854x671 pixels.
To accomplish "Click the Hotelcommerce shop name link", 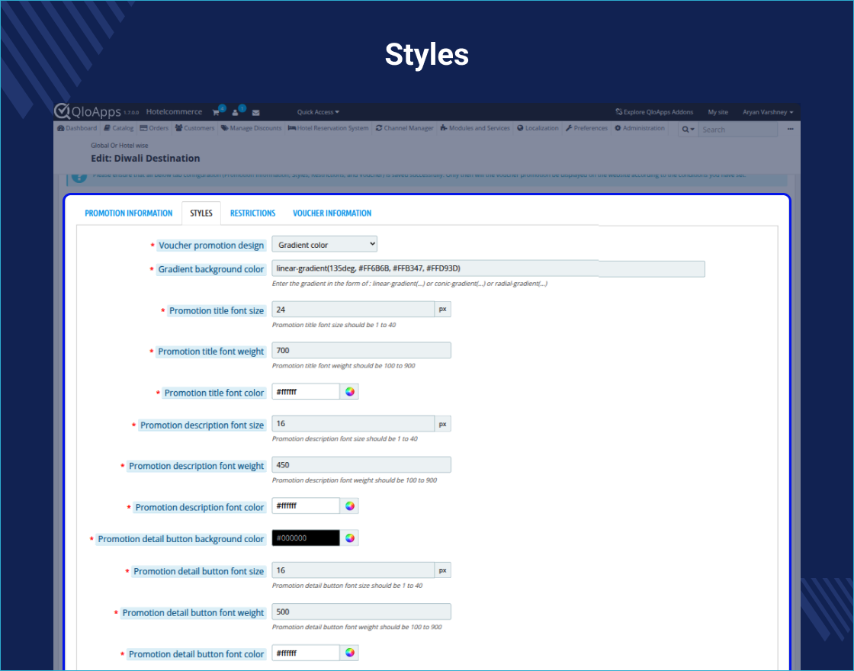I will pyautogui.click(x=174, y=111).
